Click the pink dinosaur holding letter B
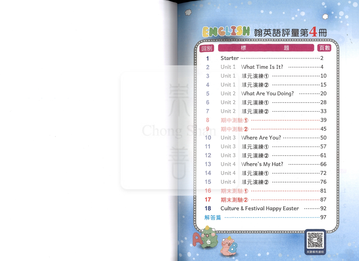 click(229, 246)
